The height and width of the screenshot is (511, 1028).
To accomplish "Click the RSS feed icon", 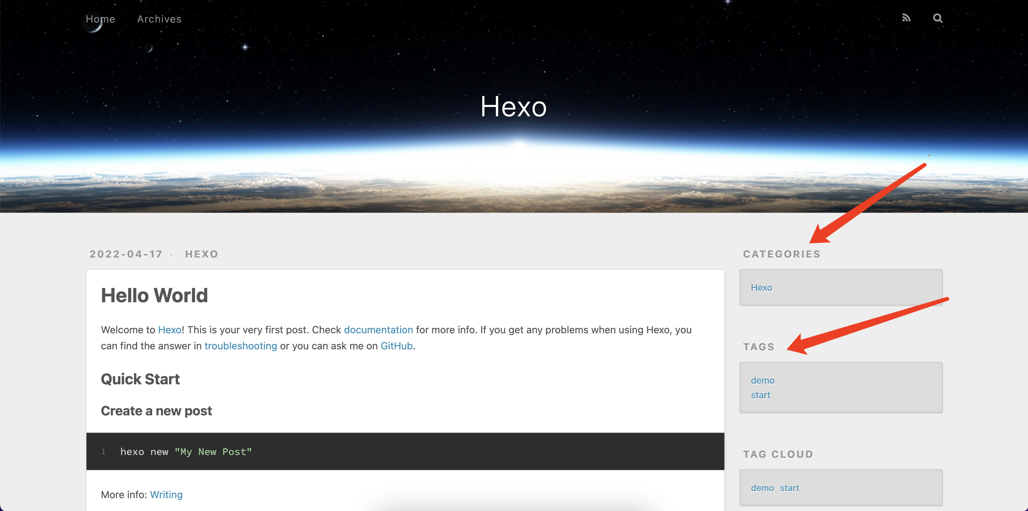I will coord(906,18).
